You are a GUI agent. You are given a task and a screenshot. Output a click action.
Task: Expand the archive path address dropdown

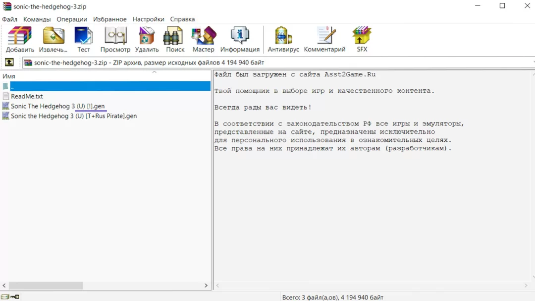click(x=532, y=62)
